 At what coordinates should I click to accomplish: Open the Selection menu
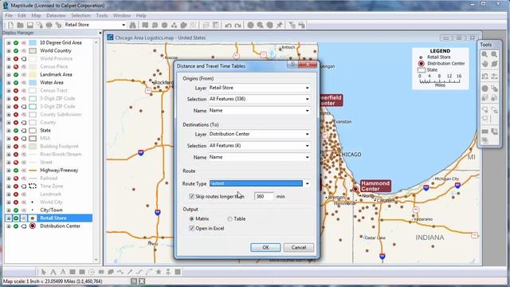point(80,16)
